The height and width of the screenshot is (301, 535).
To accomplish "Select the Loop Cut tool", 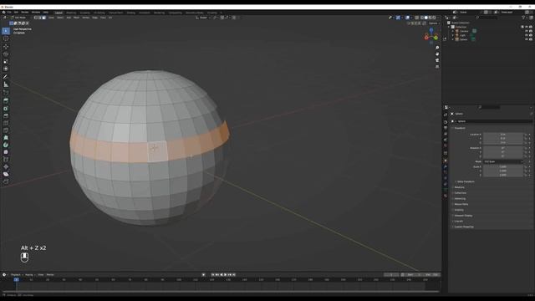I will tap(6, 123).
